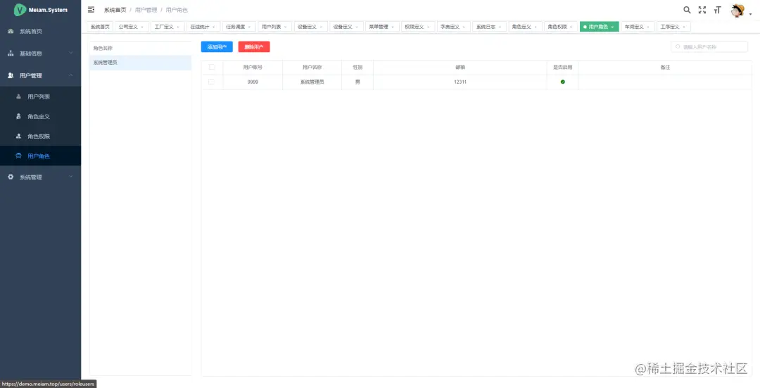Viewport: 760px width, 388px height.
Task: Close the 在线统计 tab
Action: [214, 27]
